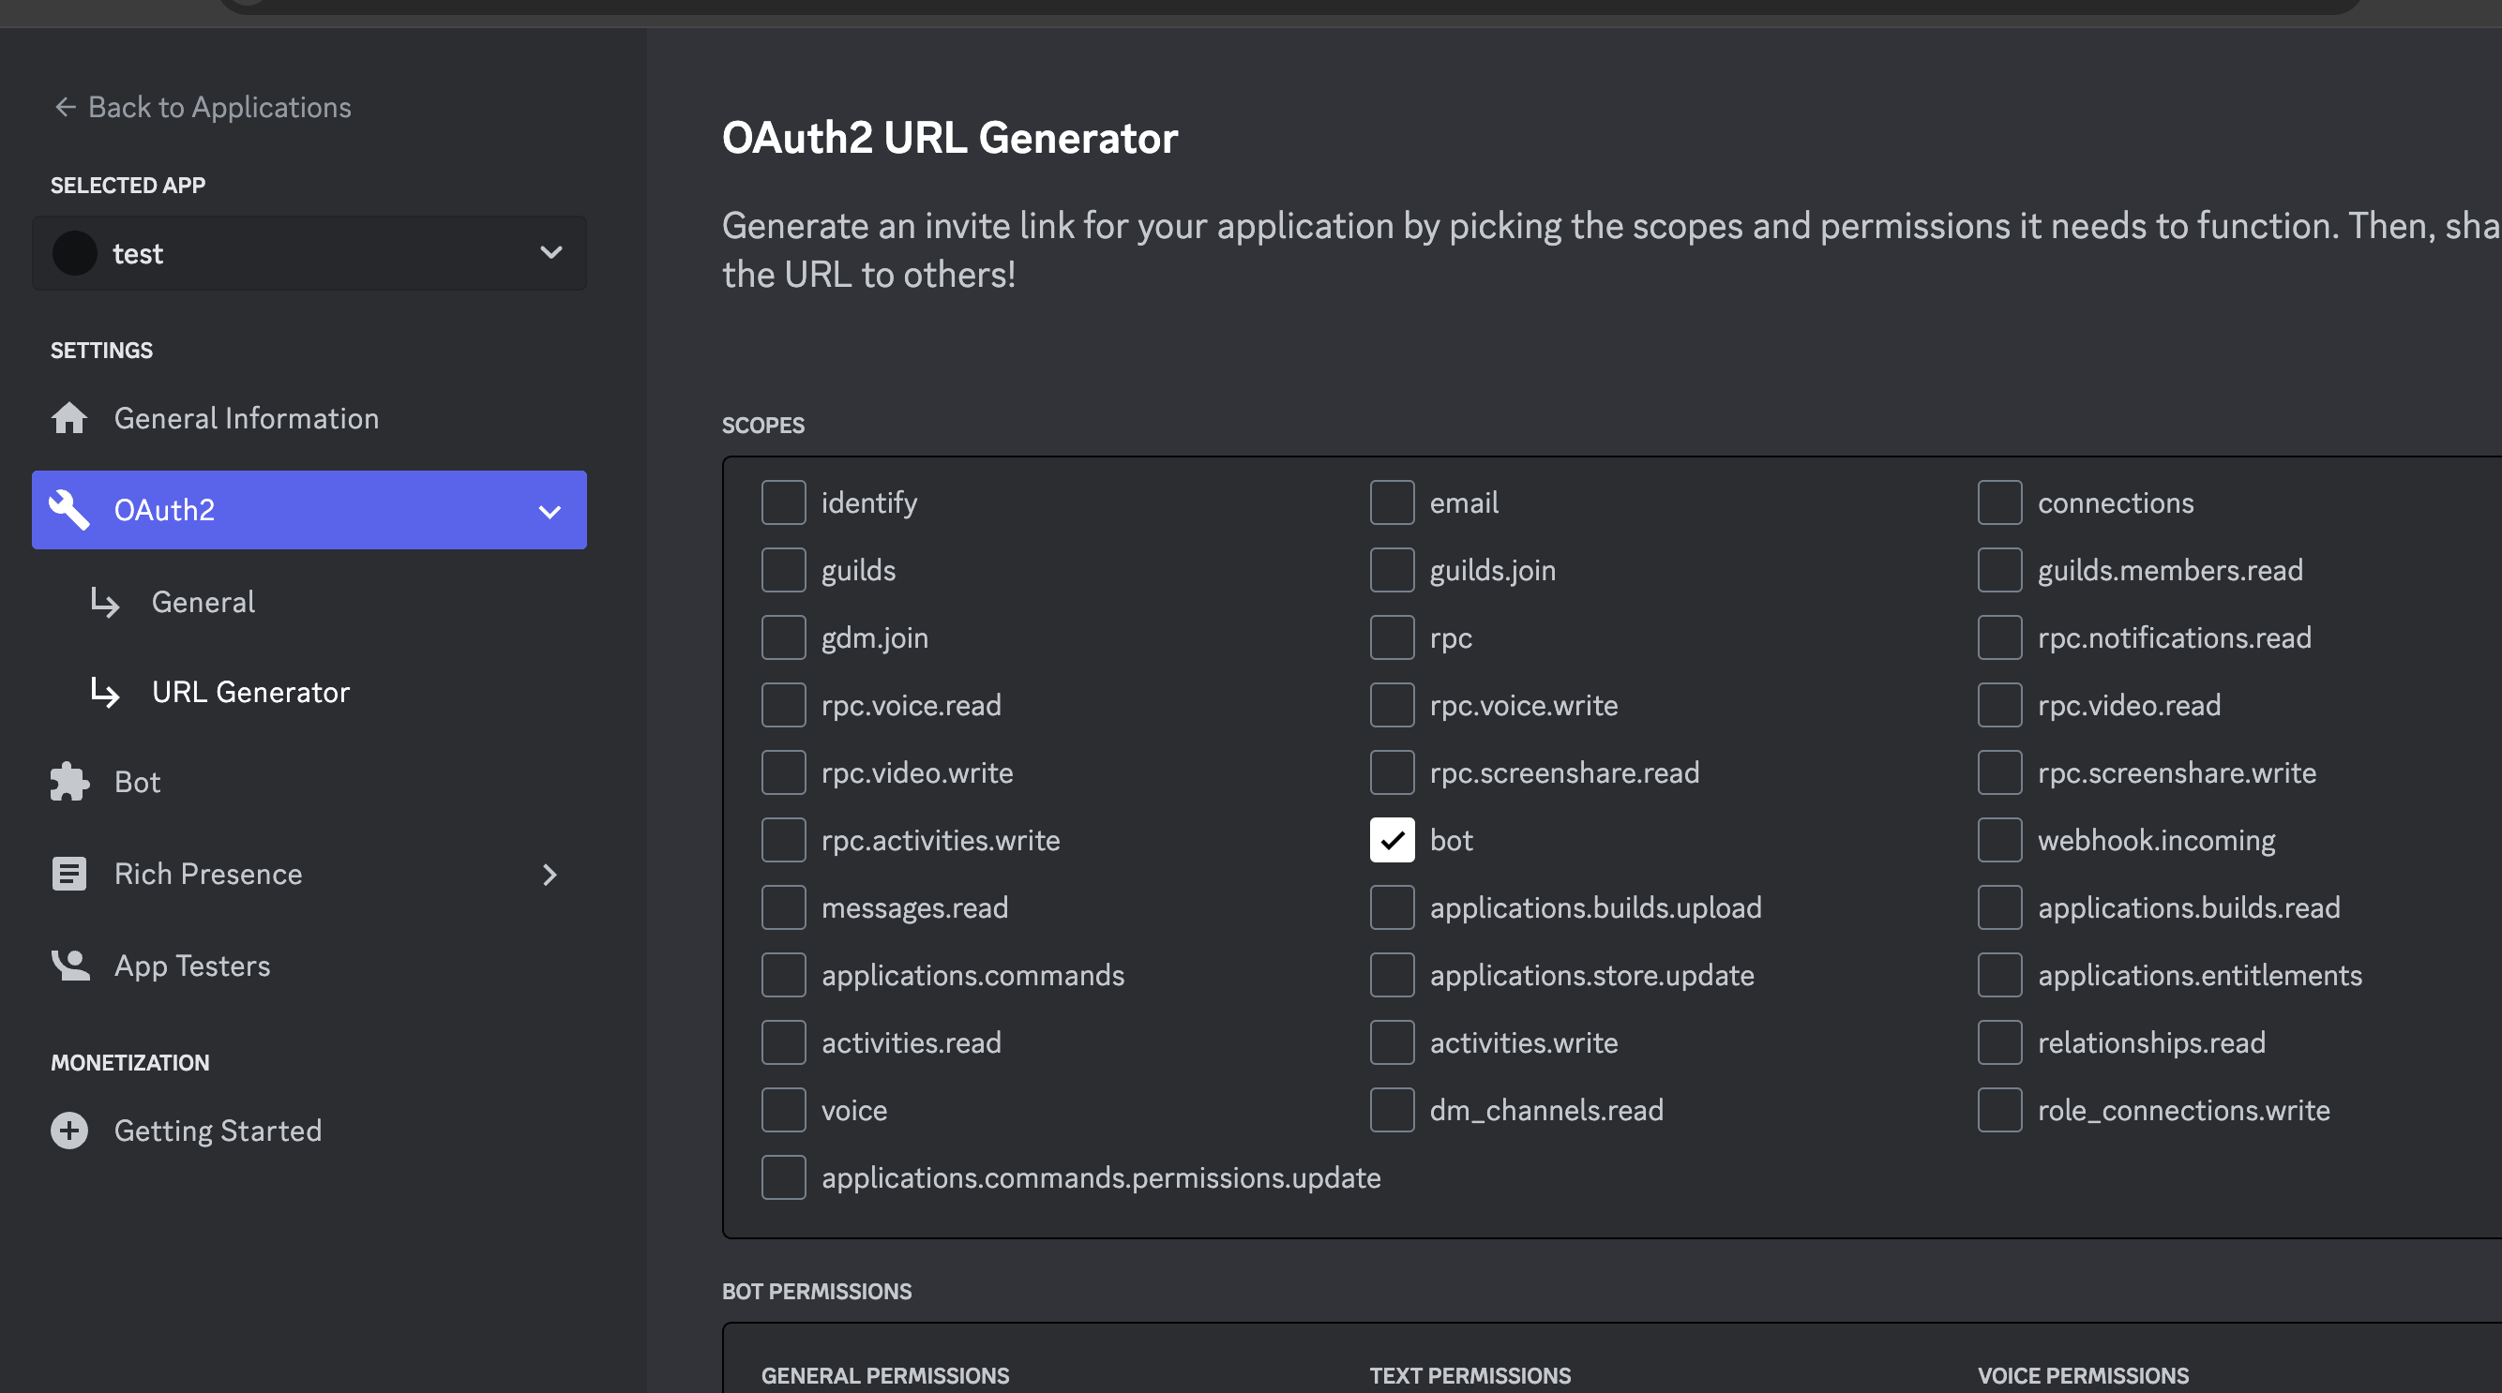The width and height of the screenshot is (2502, 1393).
Task: Check the applications.entitlements scope
Action: click(2000, 975)
